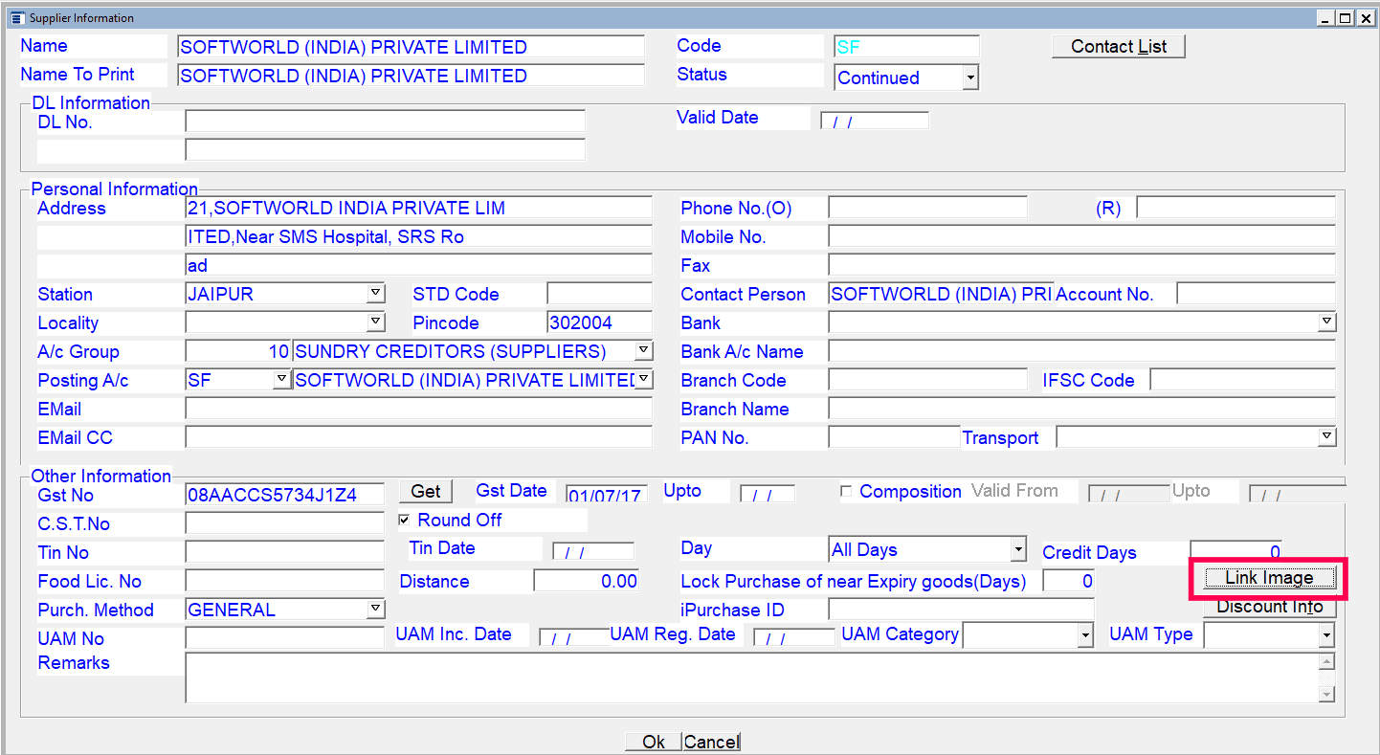Viewport: 1380px width, 755px height.
Task: Click the Food Lic. No field
Action: point(284,581)
